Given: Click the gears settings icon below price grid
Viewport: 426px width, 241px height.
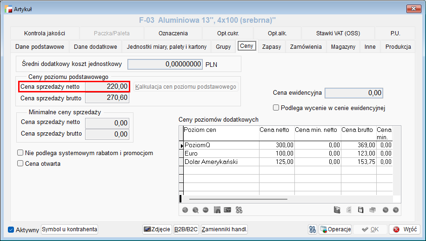Looking at the screenshot, I should [239, 210].
